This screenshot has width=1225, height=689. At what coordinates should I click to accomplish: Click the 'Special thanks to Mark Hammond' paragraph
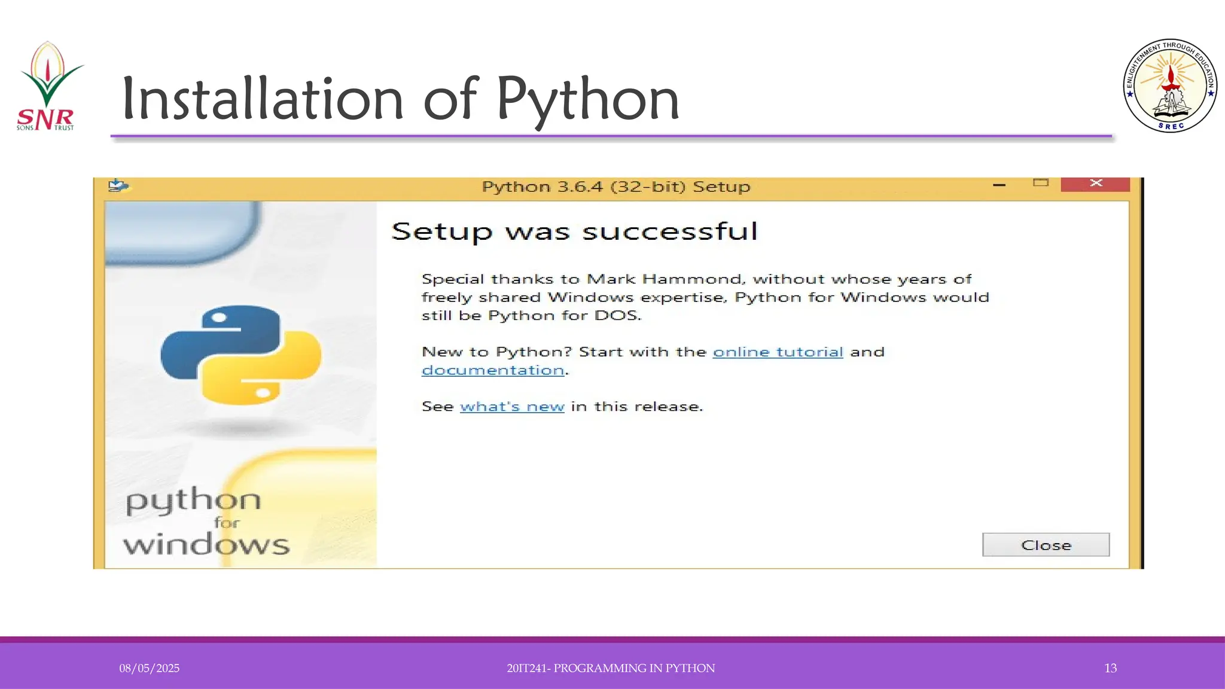point(705,297)
